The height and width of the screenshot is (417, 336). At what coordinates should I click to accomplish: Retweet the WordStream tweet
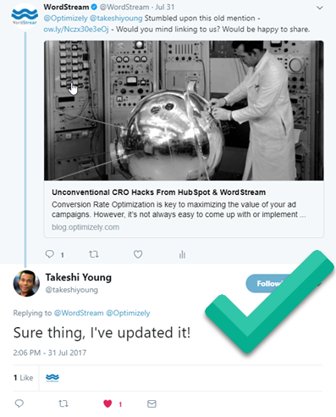(94, 254)
